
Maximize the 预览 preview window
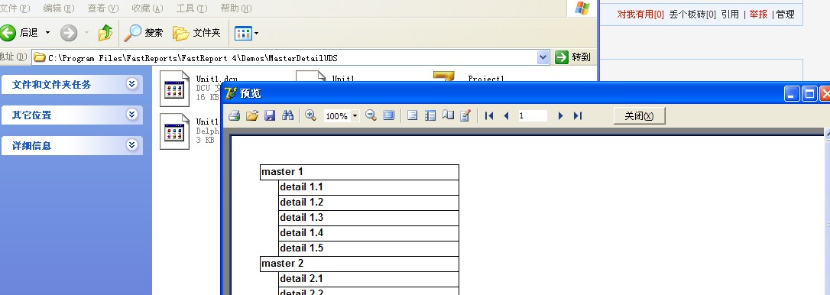(x=809, y=94)
